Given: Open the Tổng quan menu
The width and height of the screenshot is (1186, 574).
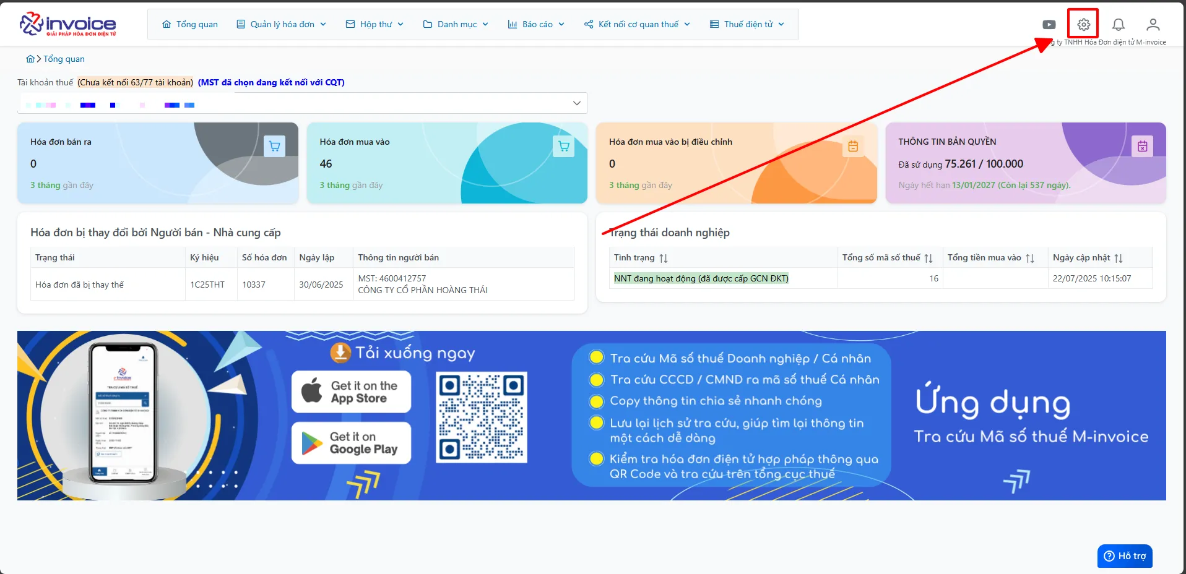Looking at the screenshot, I should pyautogui.click(x=190, y=24).
